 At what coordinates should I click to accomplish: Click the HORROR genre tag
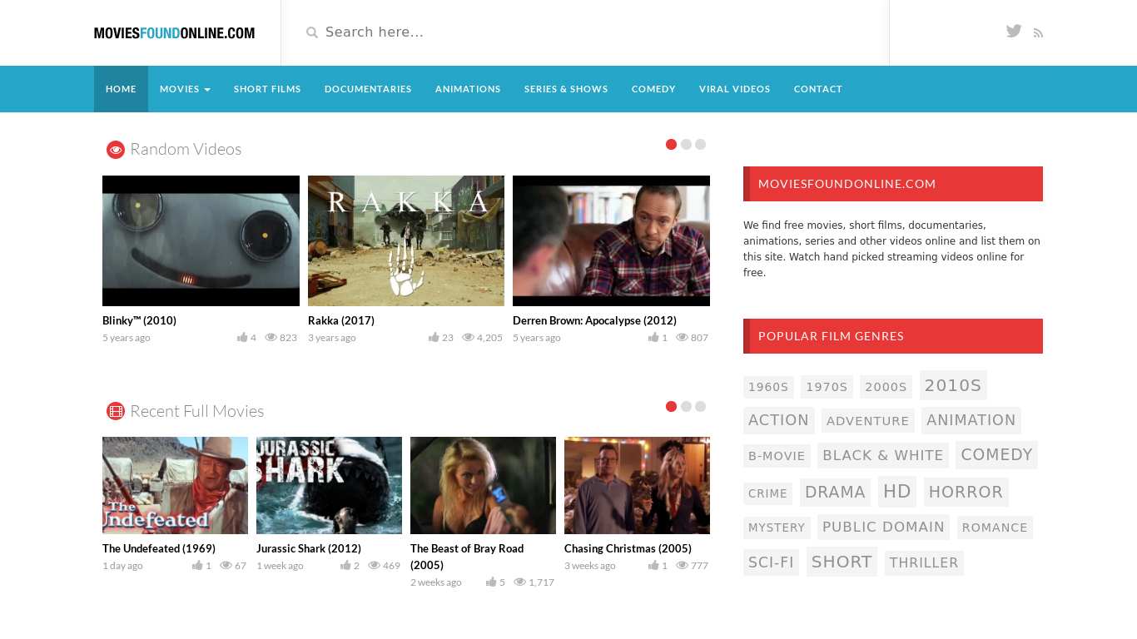pos(966,492)
